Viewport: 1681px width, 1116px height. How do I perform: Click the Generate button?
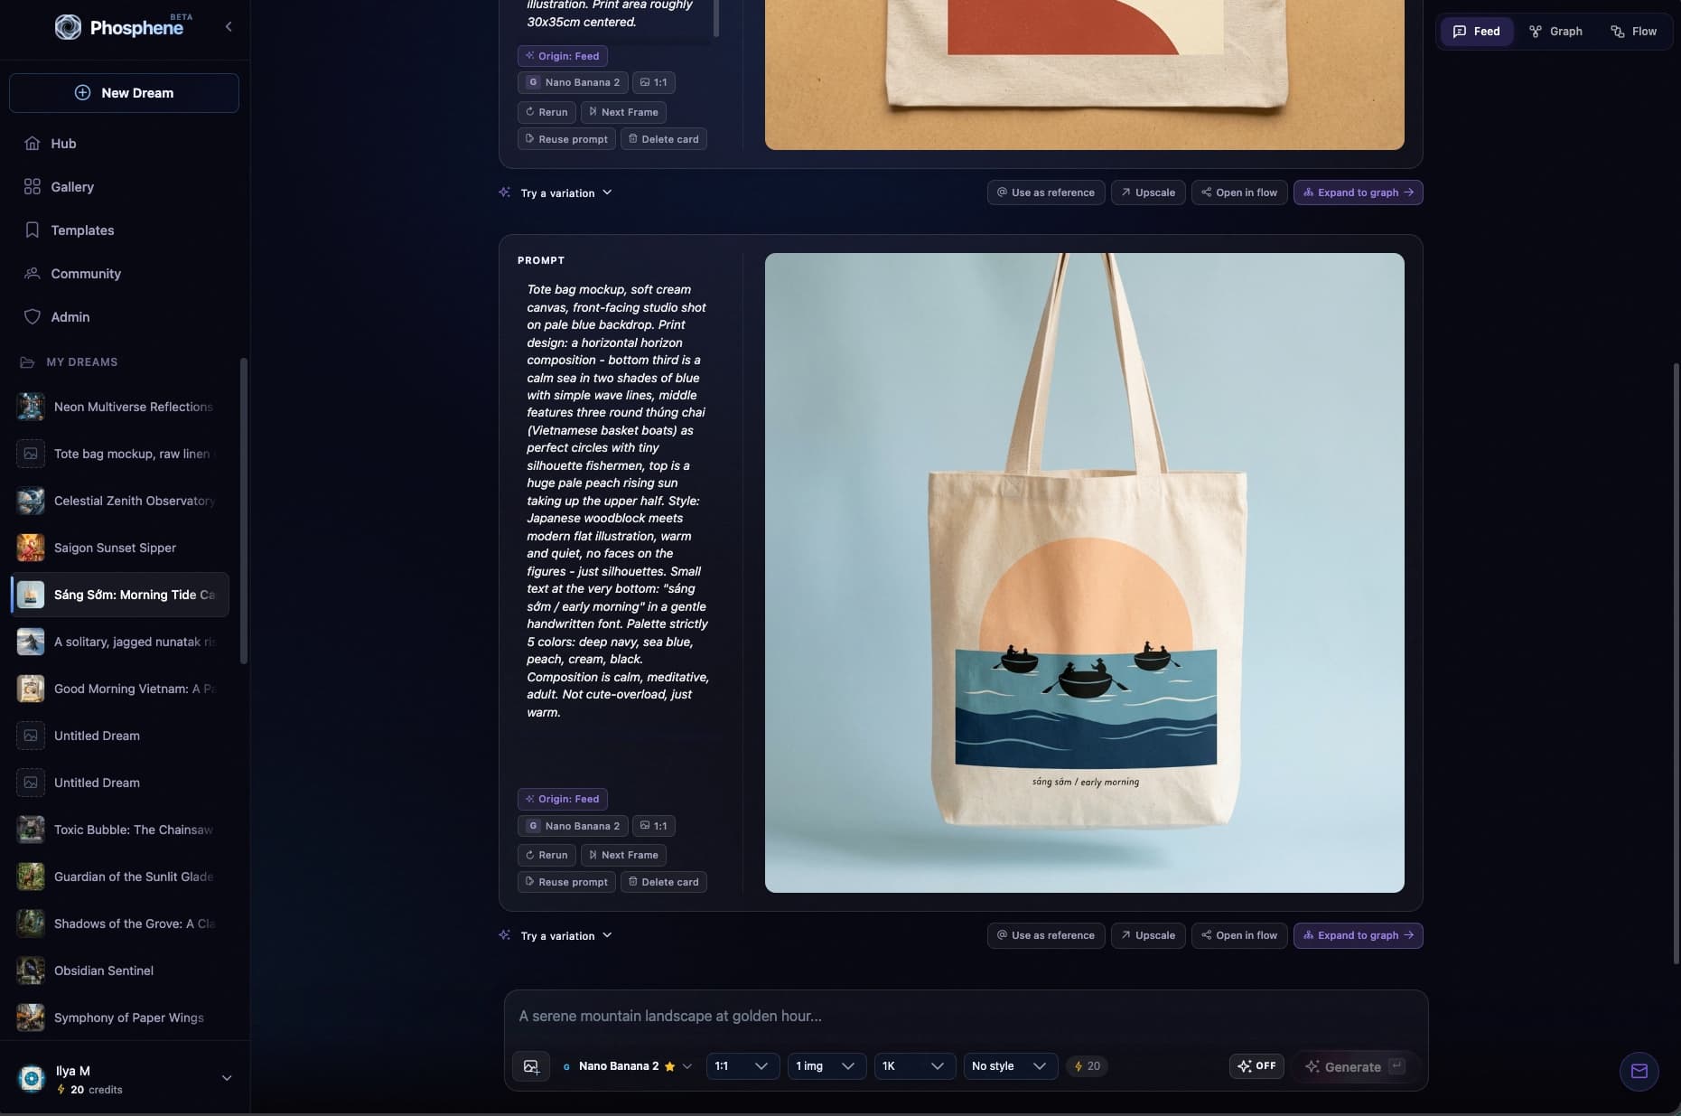(x=1354, y=1067)
